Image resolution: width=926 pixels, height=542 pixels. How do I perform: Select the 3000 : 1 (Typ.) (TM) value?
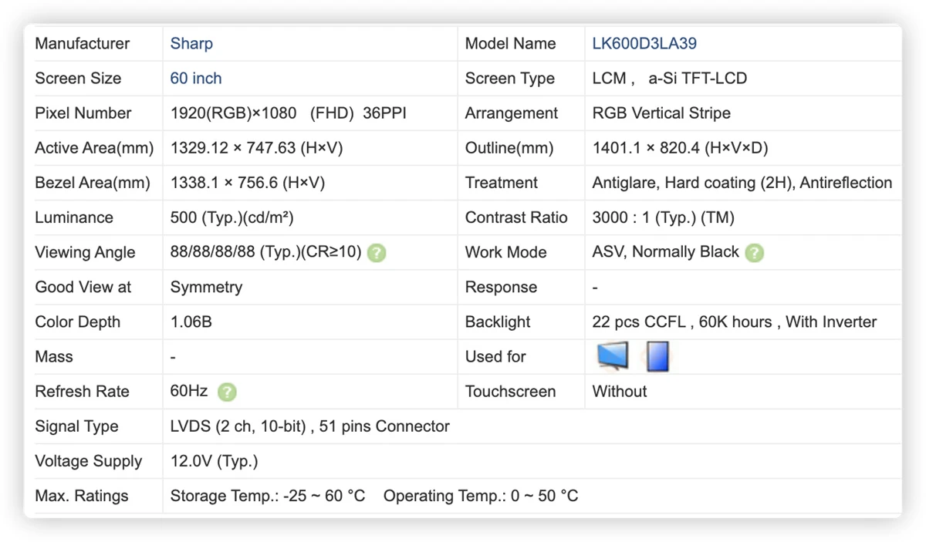pos(664,217)
